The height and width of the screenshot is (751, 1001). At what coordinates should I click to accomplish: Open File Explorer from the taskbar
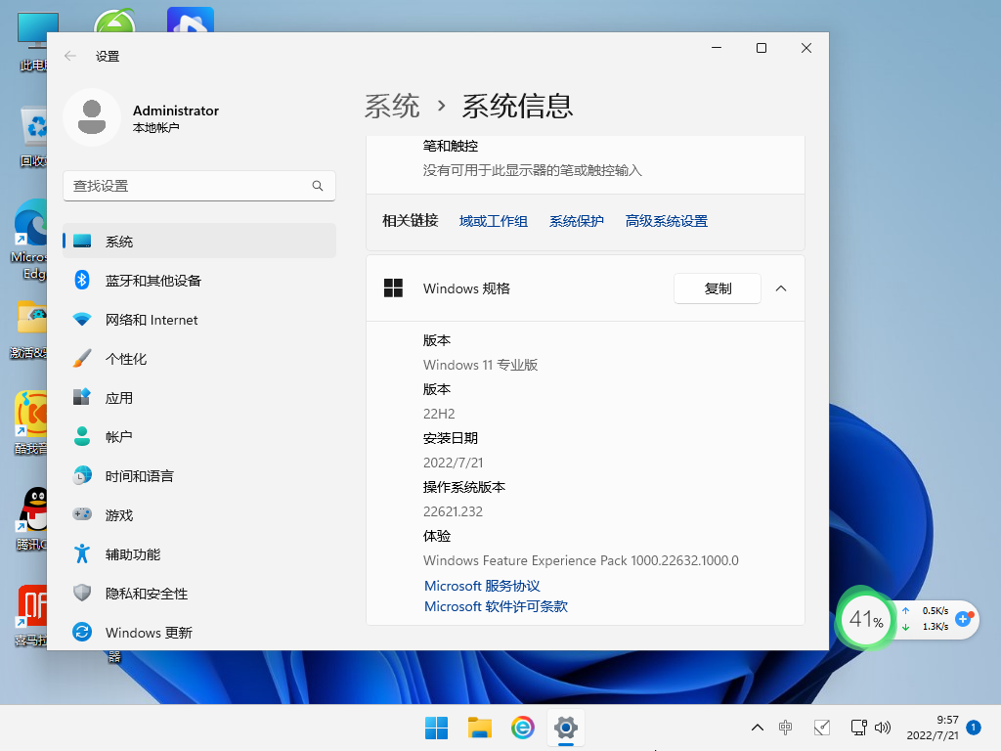[x=479, y=728]
